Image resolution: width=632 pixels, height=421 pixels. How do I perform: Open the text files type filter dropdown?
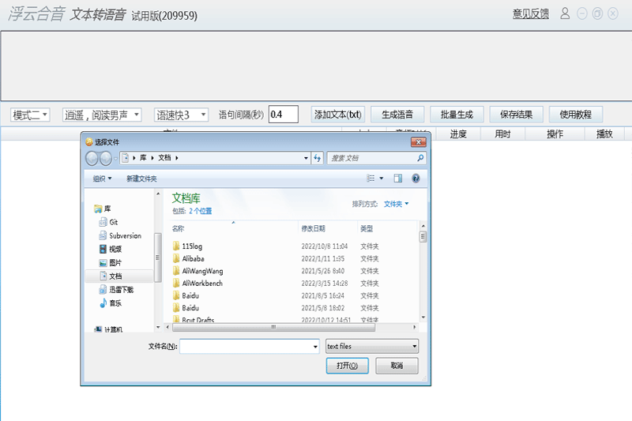(372, 346)
